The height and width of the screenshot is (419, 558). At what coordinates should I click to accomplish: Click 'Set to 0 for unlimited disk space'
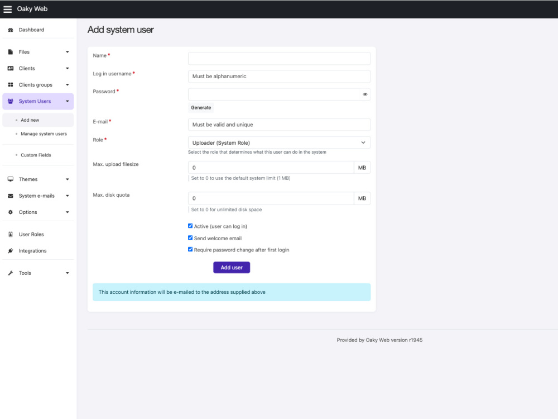[227, 209]
